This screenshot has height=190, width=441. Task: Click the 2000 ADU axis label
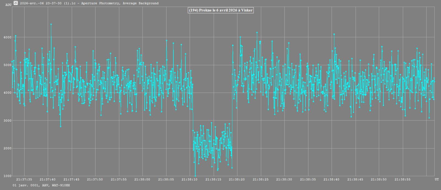pos(8,148)
